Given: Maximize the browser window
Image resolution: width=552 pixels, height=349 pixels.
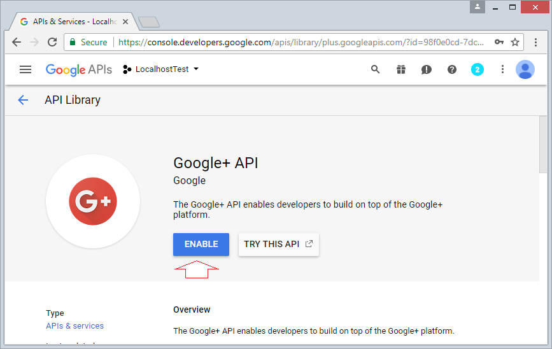Looking at the screenshot, I should [x=513, y=7].
